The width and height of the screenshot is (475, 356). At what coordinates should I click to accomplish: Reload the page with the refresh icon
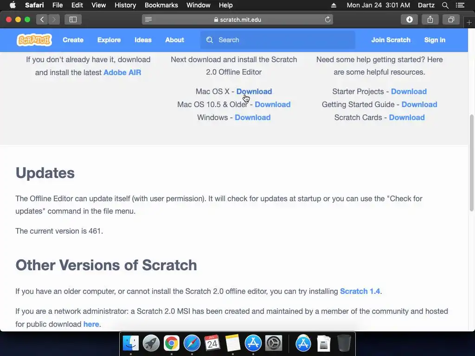327,19
